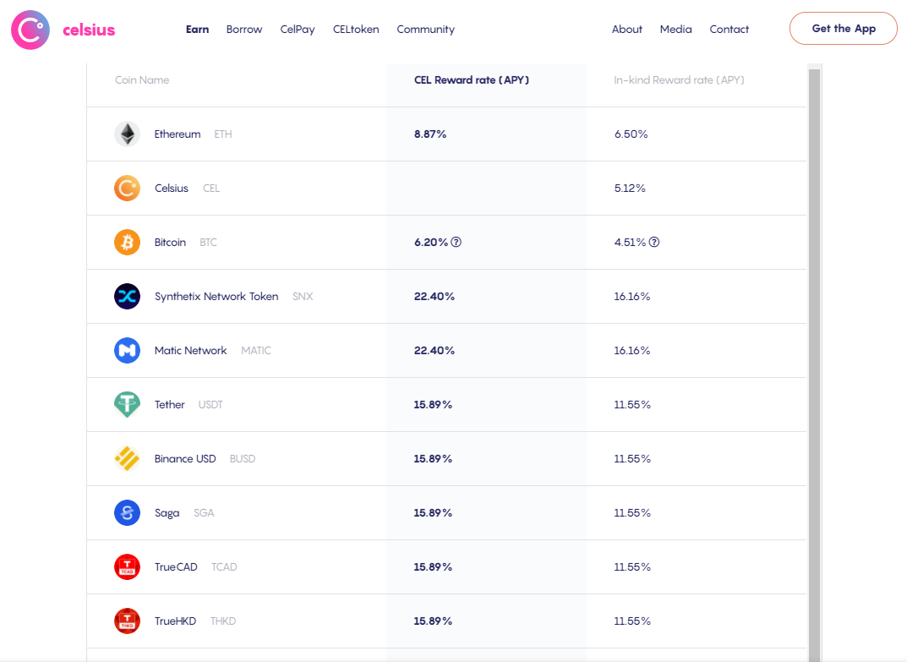Click the table's vertical scrollbar thumb
907x662 pixels.
coord(815,364)
